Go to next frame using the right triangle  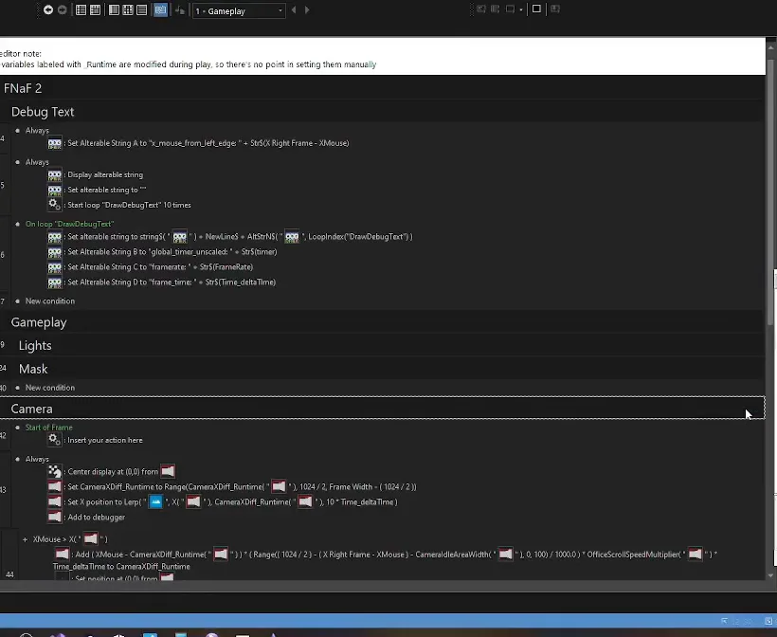(x=307, y=9)
